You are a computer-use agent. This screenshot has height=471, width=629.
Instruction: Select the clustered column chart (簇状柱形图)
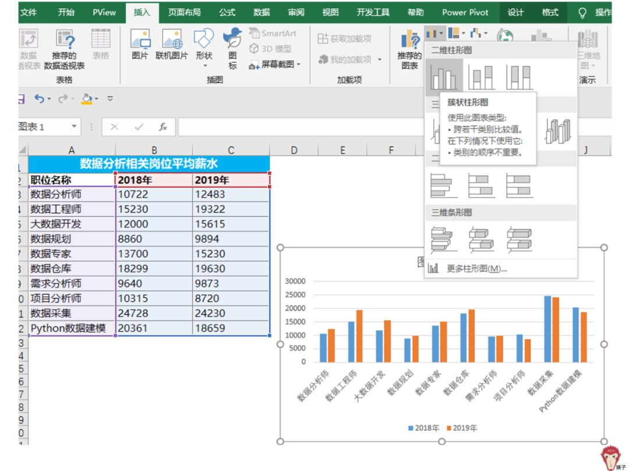[444, 77]
